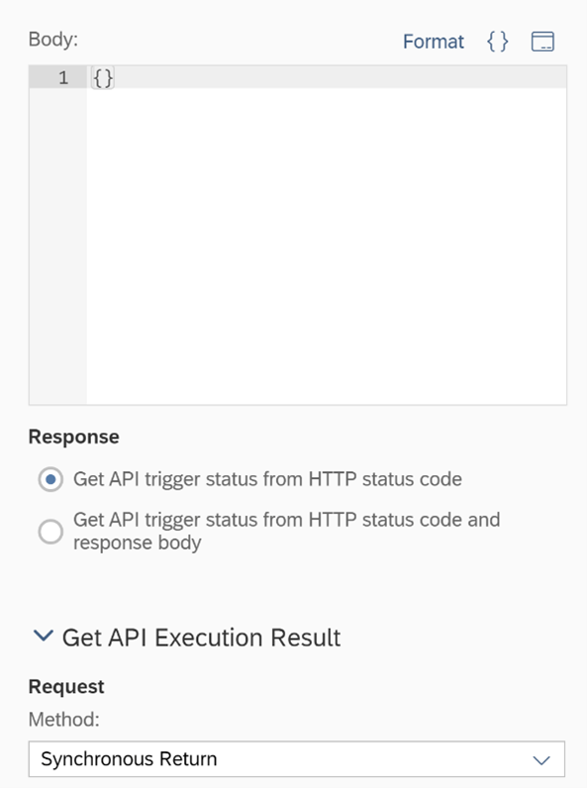Click the line number 1 in the editor gutter
587x788 pixels.
point(63,77)
